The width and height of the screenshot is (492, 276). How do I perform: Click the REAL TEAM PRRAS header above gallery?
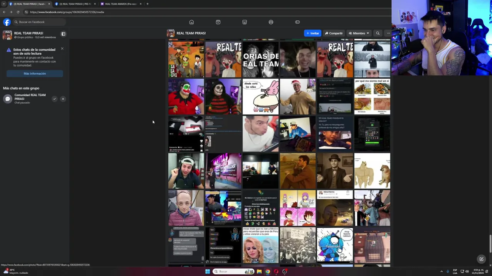[x=191, y=33]
